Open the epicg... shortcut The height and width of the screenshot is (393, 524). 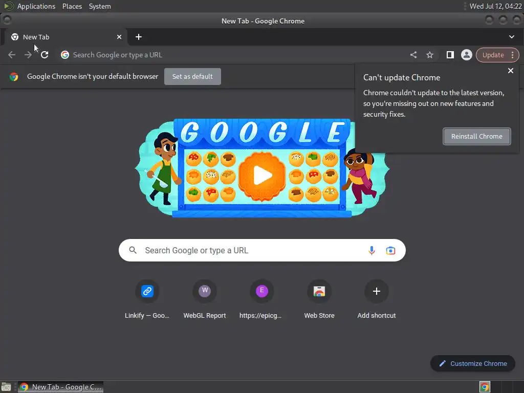(x=262, y=299)
